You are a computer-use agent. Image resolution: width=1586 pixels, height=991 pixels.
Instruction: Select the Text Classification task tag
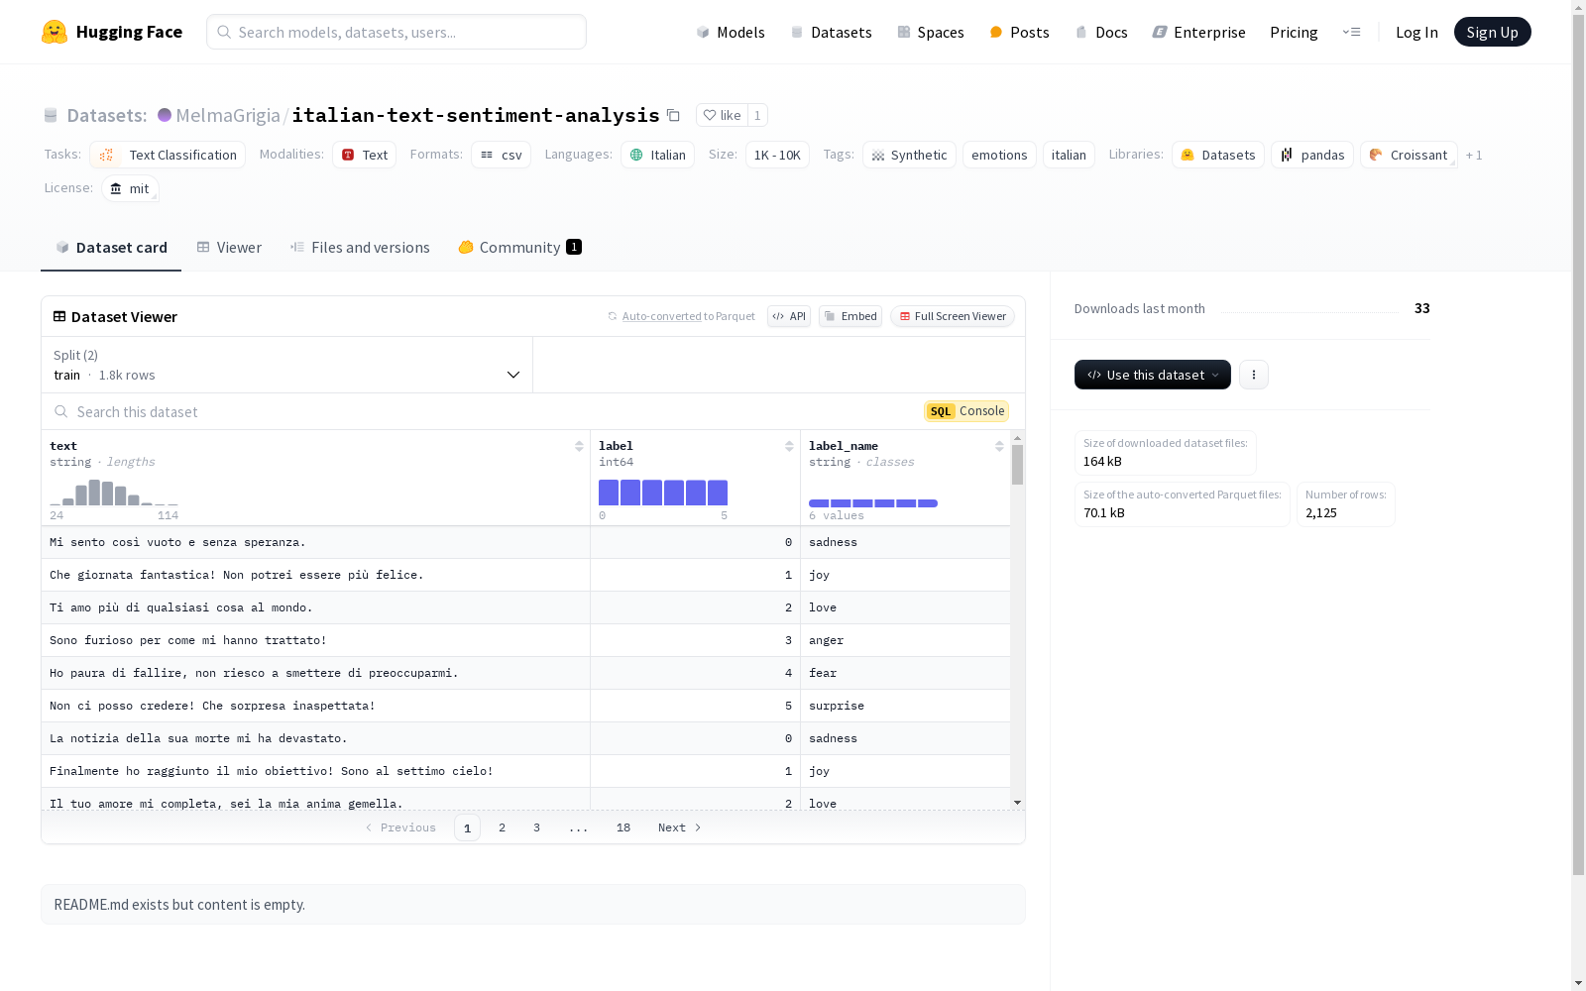[168, 155]
